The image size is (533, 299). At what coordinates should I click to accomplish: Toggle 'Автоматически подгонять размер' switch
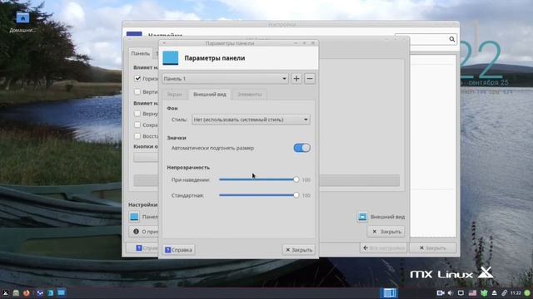pos(301,148)
